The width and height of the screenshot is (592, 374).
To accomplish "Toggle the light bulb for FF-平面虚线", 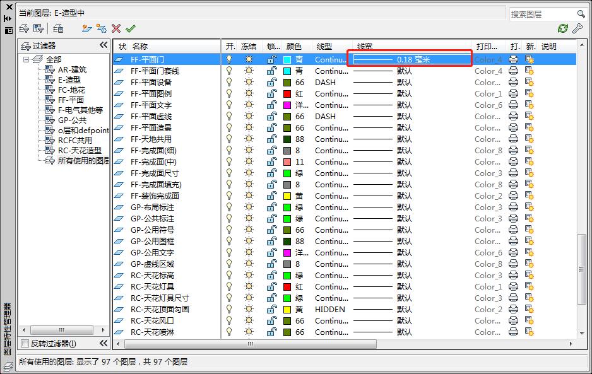I will point(229,116).
